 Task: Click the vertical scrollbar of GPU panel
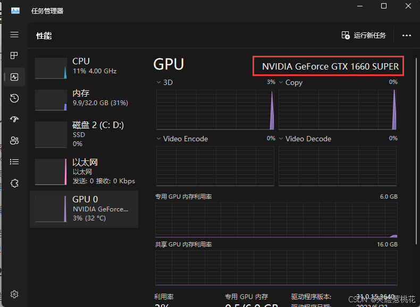click(x=416, y=151)
